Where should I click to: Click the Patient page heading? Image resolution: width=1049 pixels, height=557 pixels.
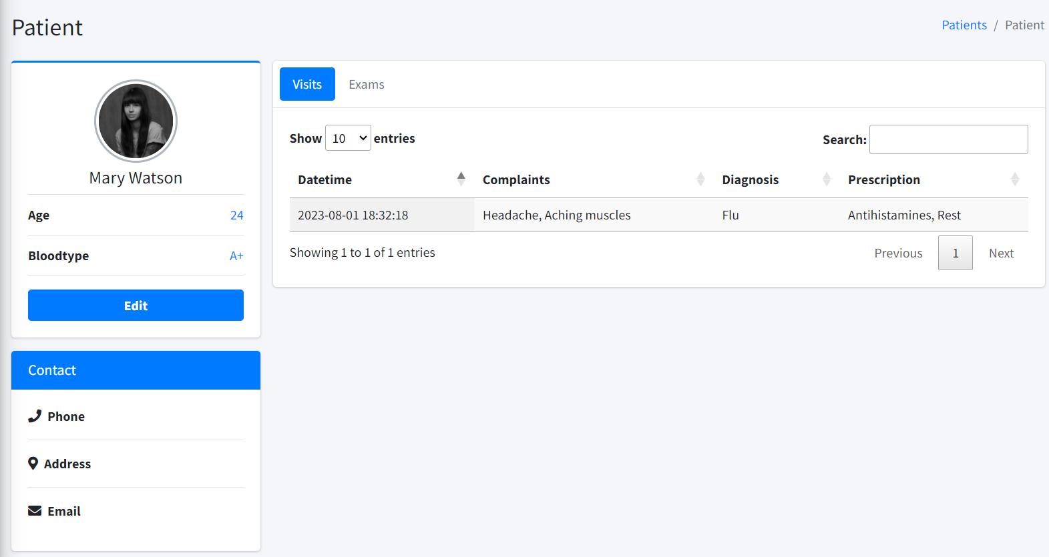pyautogui.click(x=47, y=27)
